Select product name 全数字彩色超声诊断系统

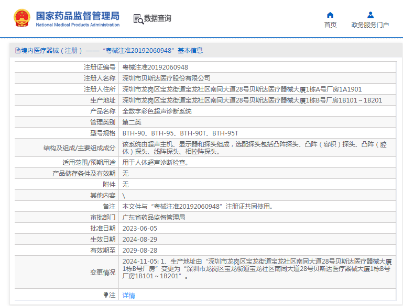157,111
